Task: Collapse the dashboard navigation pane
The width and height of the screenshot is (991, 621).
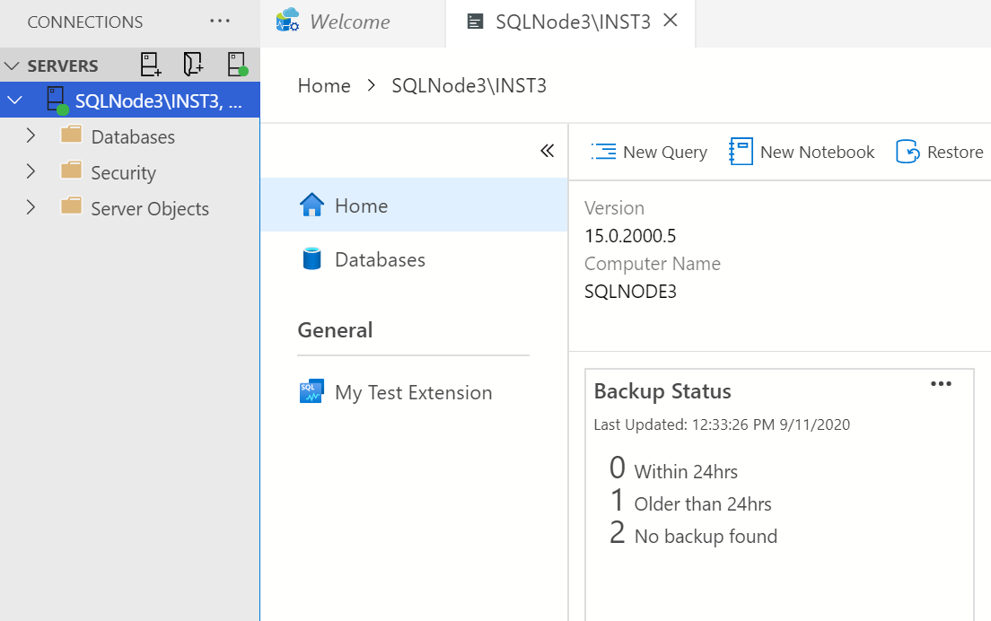Action: (x=547, y=151)
